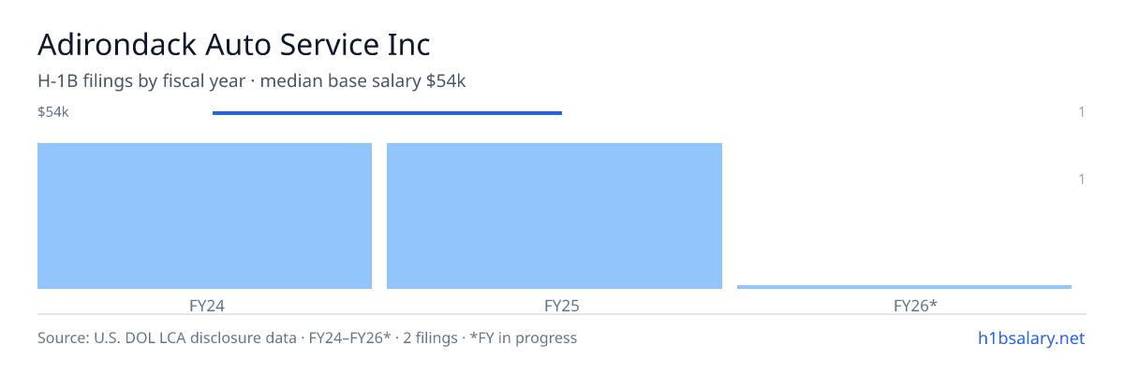This screenshot has width=1124, height=374.
Task: Click the source footnote text
Action: 307,338
